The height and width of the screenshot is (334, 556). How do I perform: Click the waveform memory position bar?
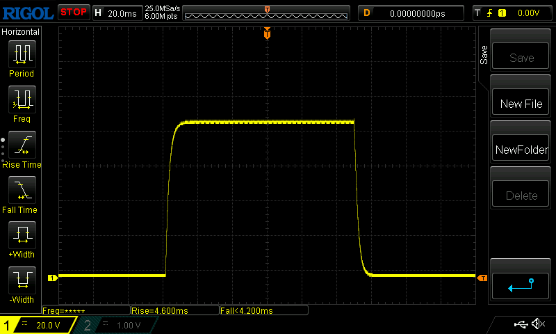(x=267, y=13)
